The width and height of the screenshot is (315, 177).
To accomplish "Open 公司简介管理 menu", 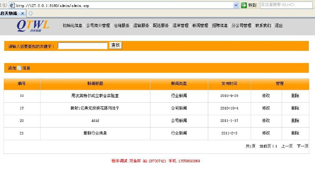I will pos(98,25).
